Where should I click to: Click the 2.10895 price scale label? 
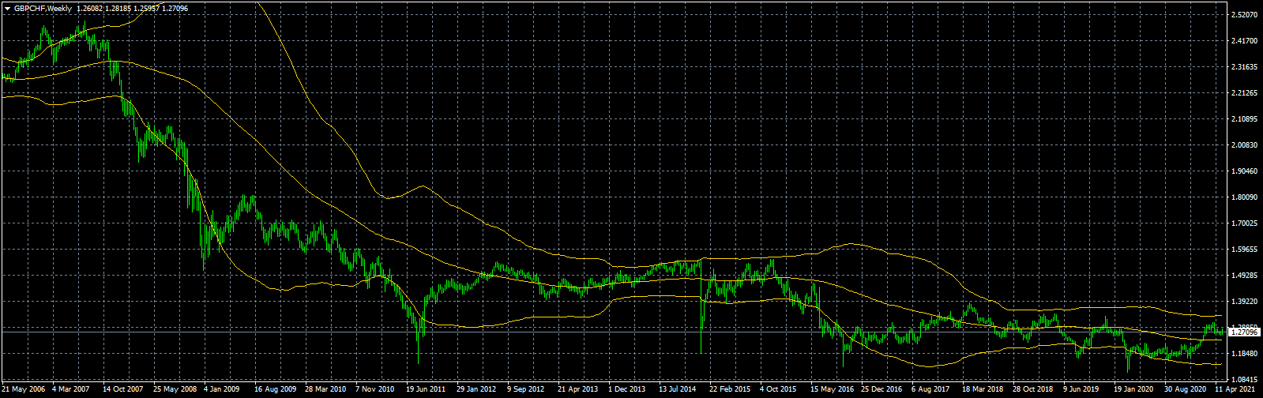[1244, 119]
